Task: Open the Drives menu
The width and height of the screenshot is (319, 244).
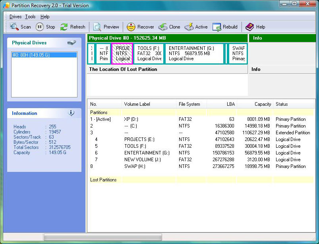Action: coord(15,17)
